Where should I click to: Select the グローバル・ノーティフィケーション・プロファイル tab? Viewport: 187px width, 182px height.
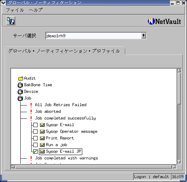tap(64, 51)
